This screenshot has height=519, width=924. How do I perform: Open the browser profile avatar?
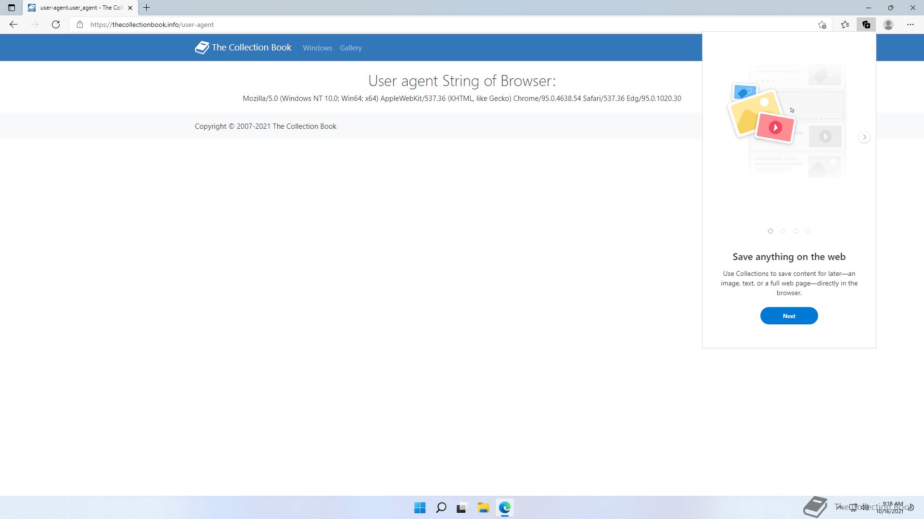tap(888, 25)
